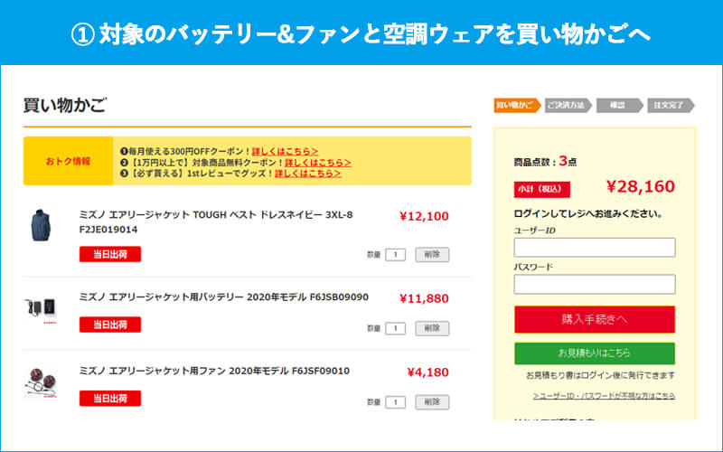Edit quantity field for the fan
Image resolution: width=723 pixels, height=452 pixels.
[x=395, y=402]
